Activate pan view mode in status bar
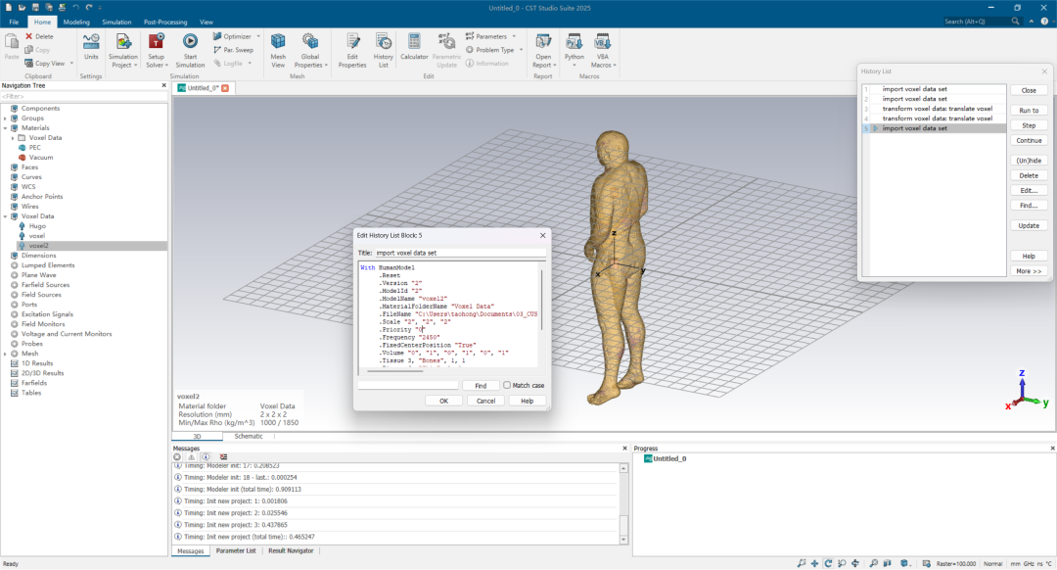 [x=815, y=563]
